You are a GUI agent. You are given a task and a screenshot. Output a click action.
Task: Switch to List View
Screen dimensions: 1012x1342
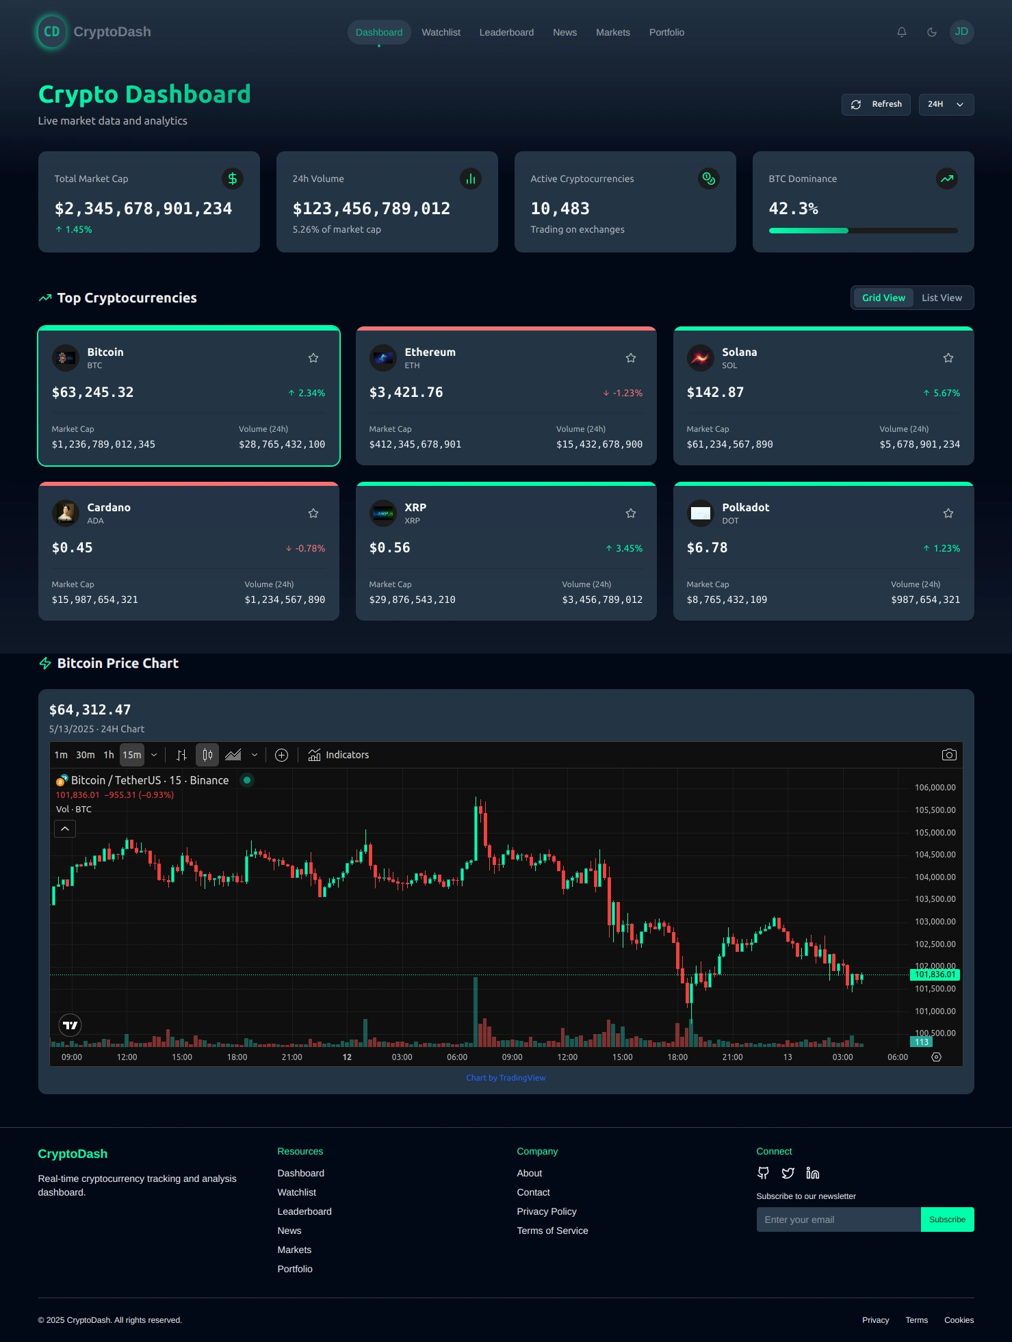click(x=942, y=298)
